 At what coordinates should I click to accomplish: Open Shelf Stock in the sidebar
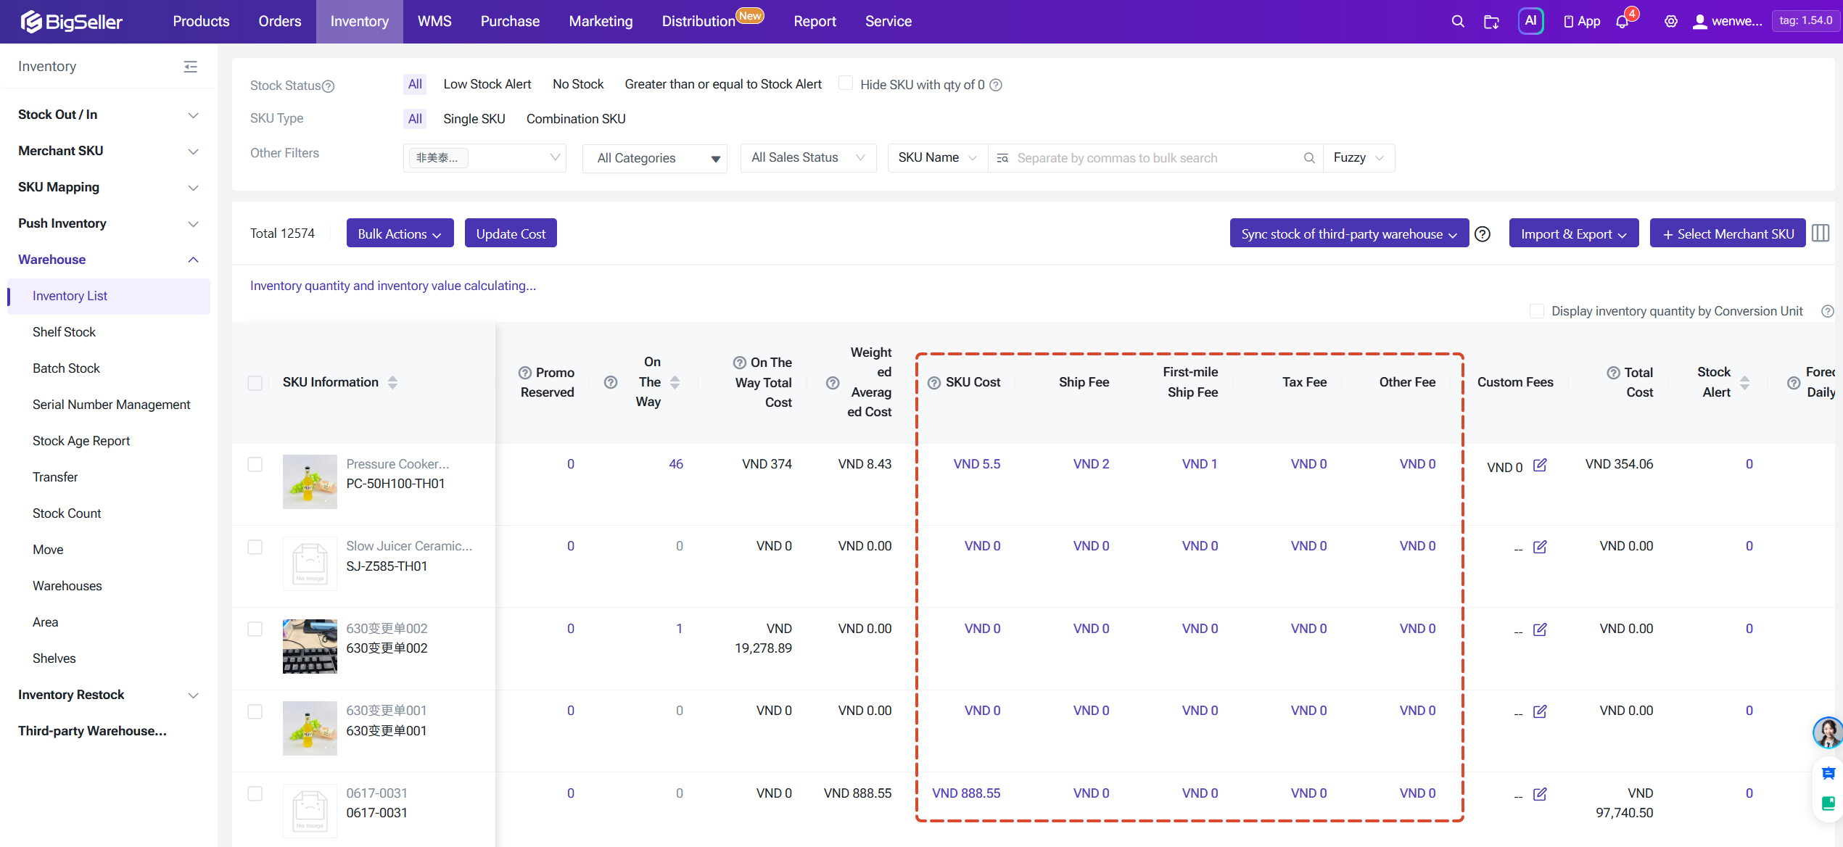(x=64, y=332)
